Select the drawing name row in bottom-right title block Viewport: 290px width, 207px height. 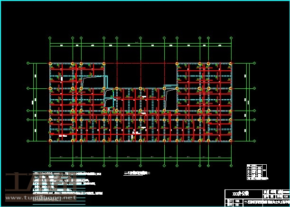click(266, 202)
